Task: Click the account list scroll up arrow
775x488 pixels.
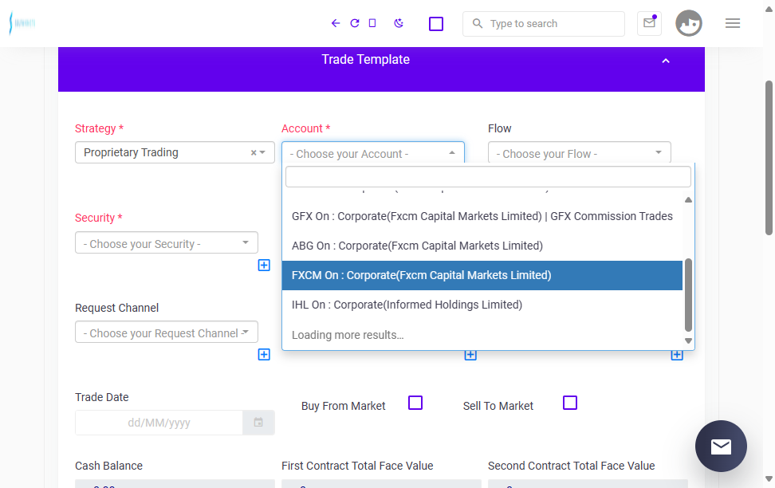Action: (x=688, y=200)
